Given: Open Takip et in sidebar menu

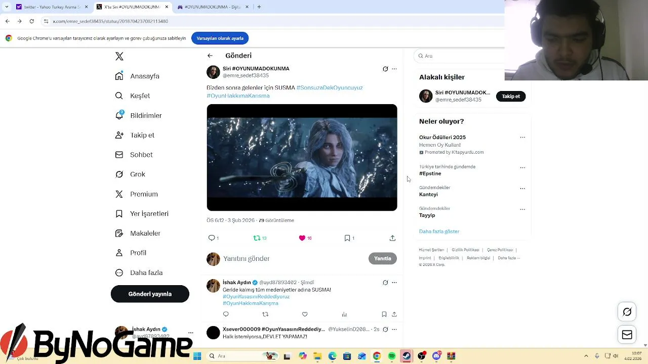Looking at the screenshot, I should pos(134,135).
